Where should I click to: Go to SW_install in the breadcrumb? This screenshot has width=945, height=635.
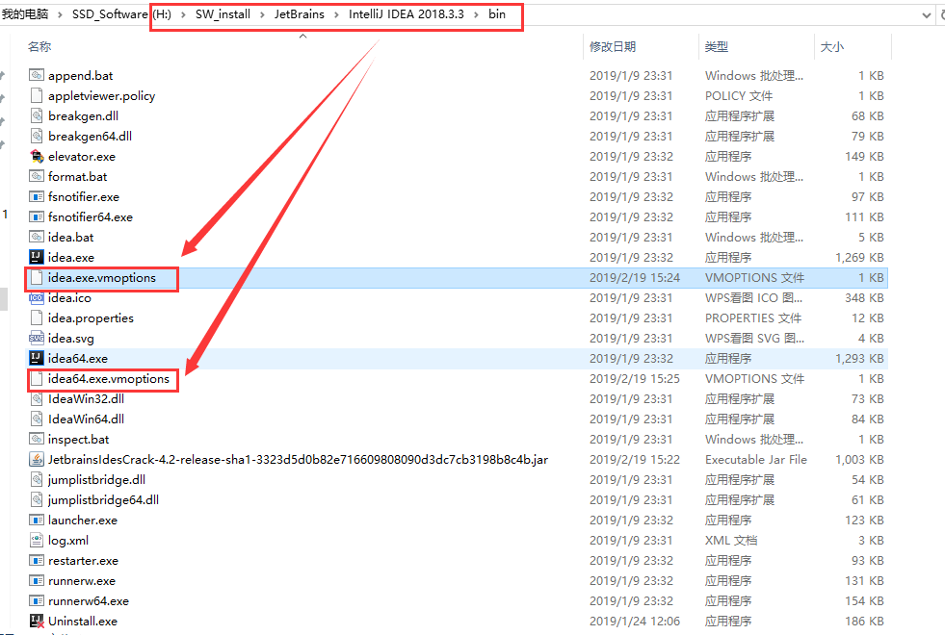223,13
